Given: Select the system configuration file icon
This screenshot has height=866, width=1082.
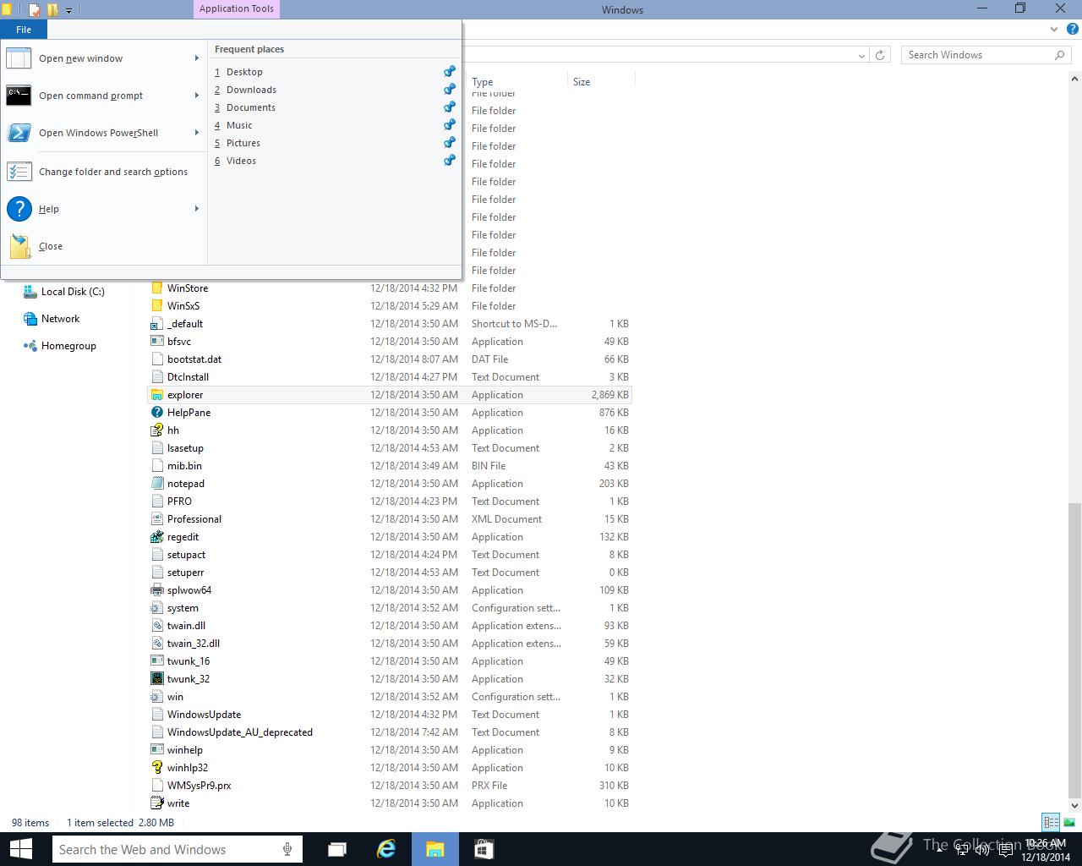Looking at the screenshot, I should 156,608.
